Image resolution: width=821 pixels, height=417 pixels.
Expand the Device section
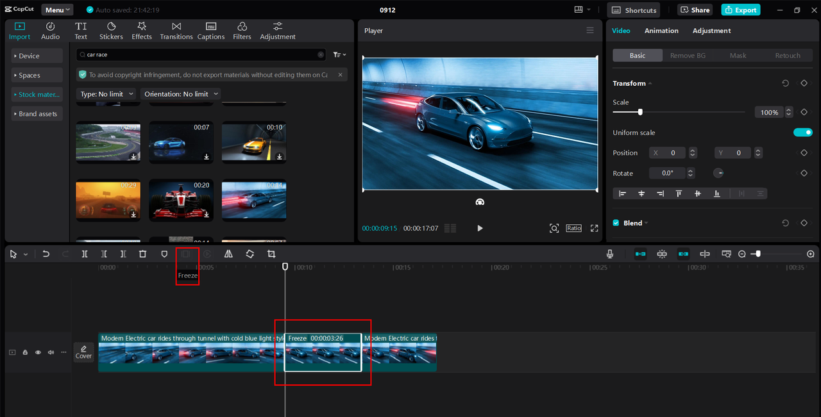[x=37, y=56]
